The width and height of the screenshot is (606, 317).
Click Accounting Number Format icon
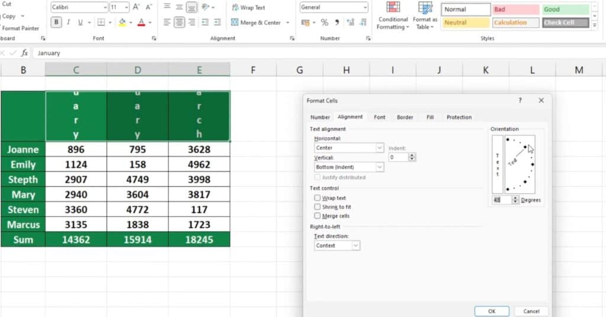[x=305, y=22]
